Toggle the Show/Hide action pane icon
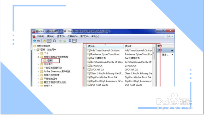Image resolution: width=204 pixels, height=115 pixels. click(74, 41)
